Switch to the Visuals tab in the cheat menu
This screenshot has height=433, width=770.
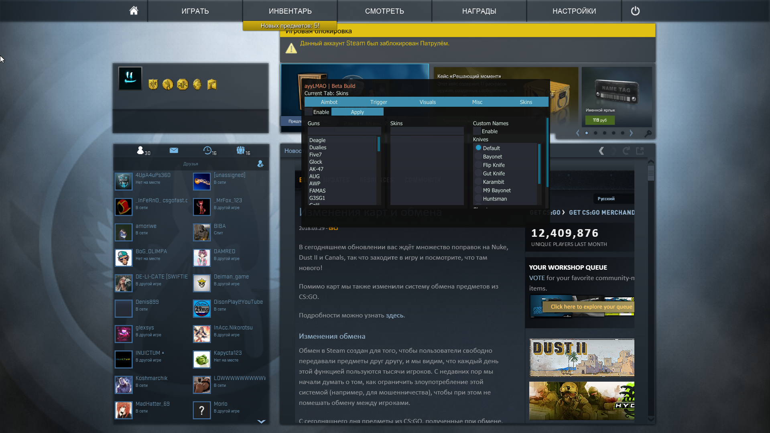click(427, 102)
